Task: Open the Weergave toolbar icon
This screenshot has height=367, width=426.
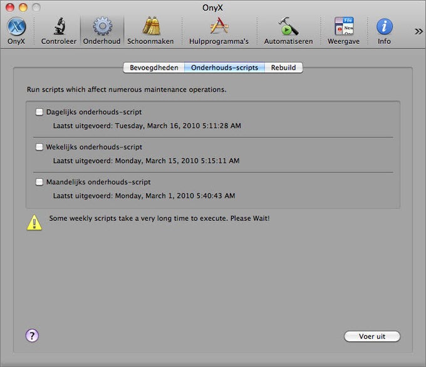Action: point(344,26)
